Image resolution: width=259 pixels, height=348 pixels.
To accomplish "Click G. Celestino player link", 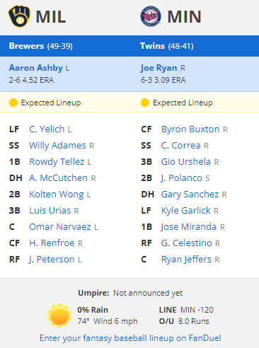I will 187,243.
